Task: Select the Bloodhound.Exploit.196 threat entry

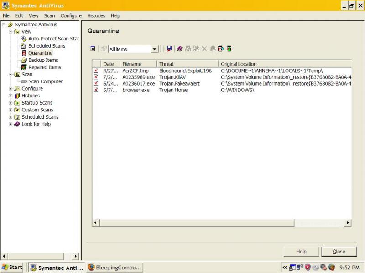Action: 186,71
